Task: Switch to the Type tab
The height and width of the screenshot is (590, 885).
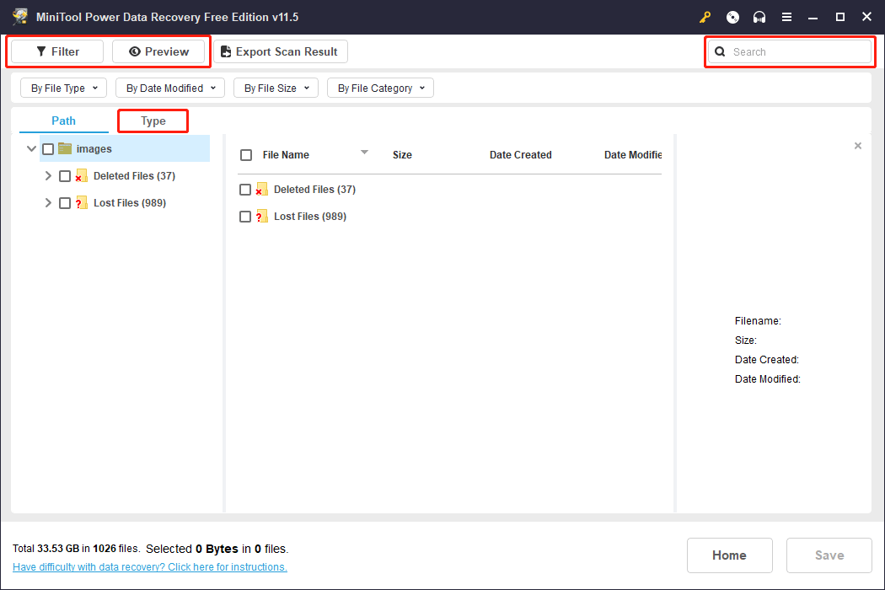Action: click(x=153, y=121)
